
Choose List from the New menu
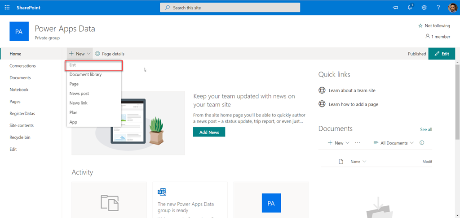coord(94,65)
